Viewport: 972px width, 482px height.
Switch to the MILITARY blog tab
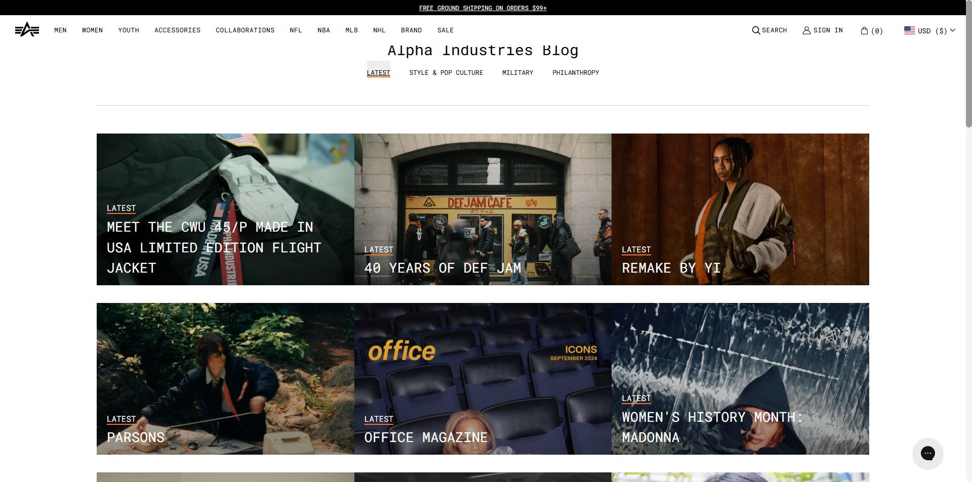(517, 72)
